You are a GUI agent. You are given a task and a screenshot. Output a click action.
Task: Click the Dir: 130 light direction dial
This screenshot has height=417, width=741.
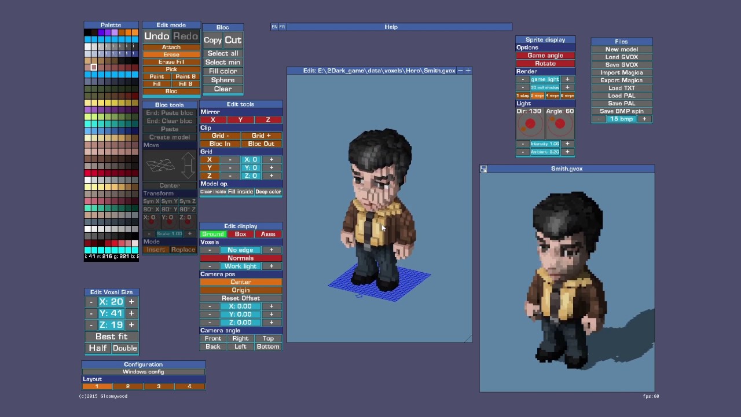[530, 124]
